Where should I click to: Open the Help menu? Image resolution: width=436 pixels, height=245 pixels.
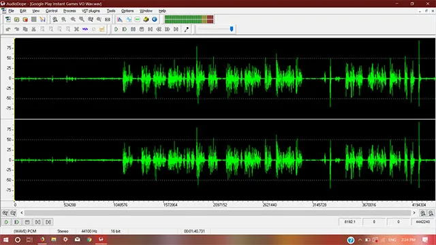pyautogui.click(x=162, y=11)
